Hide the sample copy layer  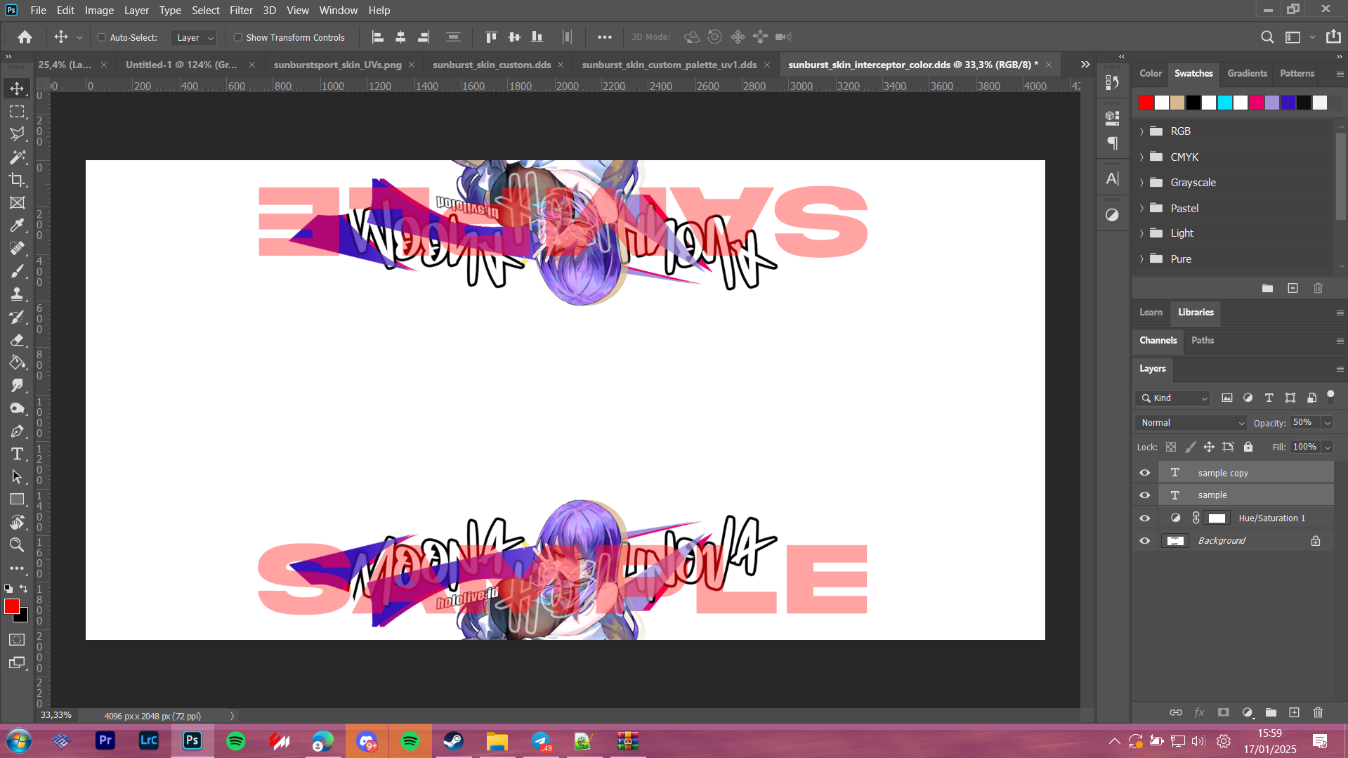tap(1144, 473)
